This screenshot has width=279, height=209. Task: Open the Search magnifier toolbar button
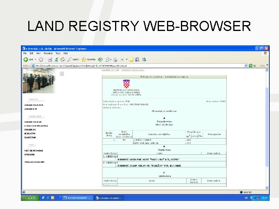73,60
